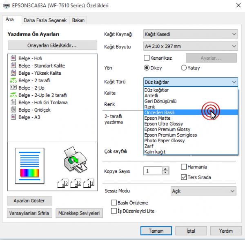Choose Epson Premium Semigloss paper type
245x240 pixels.
click(x=191, y=135)
